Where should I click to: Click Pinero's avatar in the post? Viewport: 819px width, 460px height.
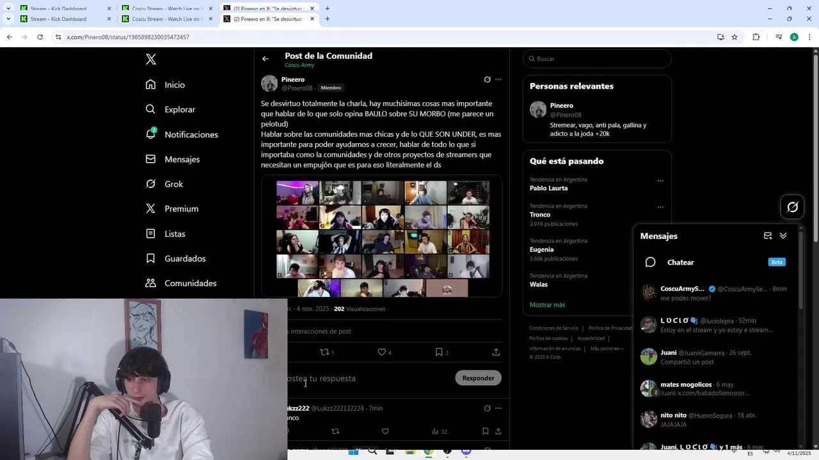coord(269,84)
